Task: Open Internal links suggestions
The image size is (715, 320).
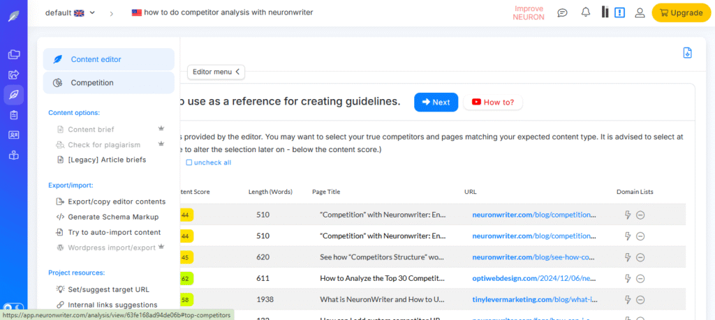Action: click(x=107, y=305)
